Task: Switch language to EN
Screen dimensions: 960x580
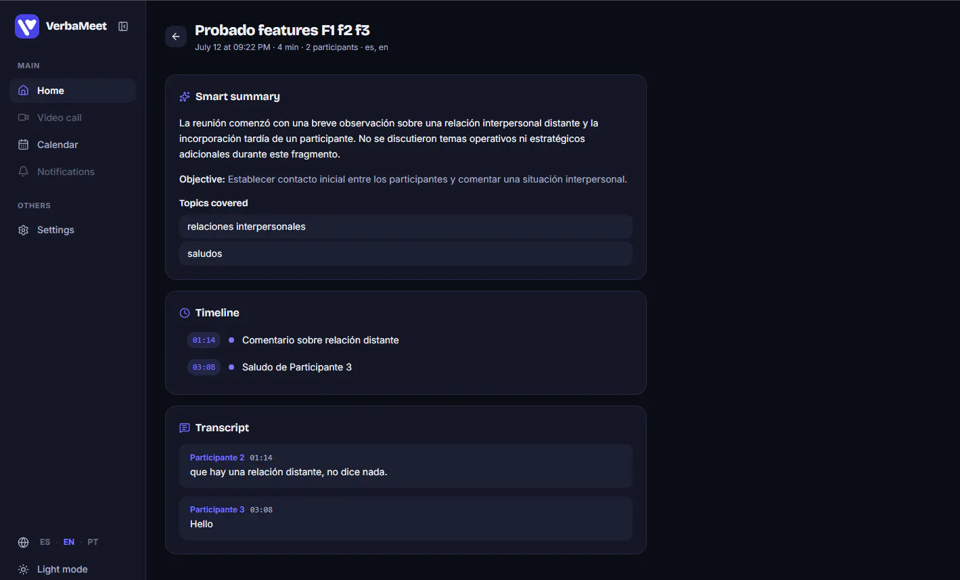Action: (69, 542)
